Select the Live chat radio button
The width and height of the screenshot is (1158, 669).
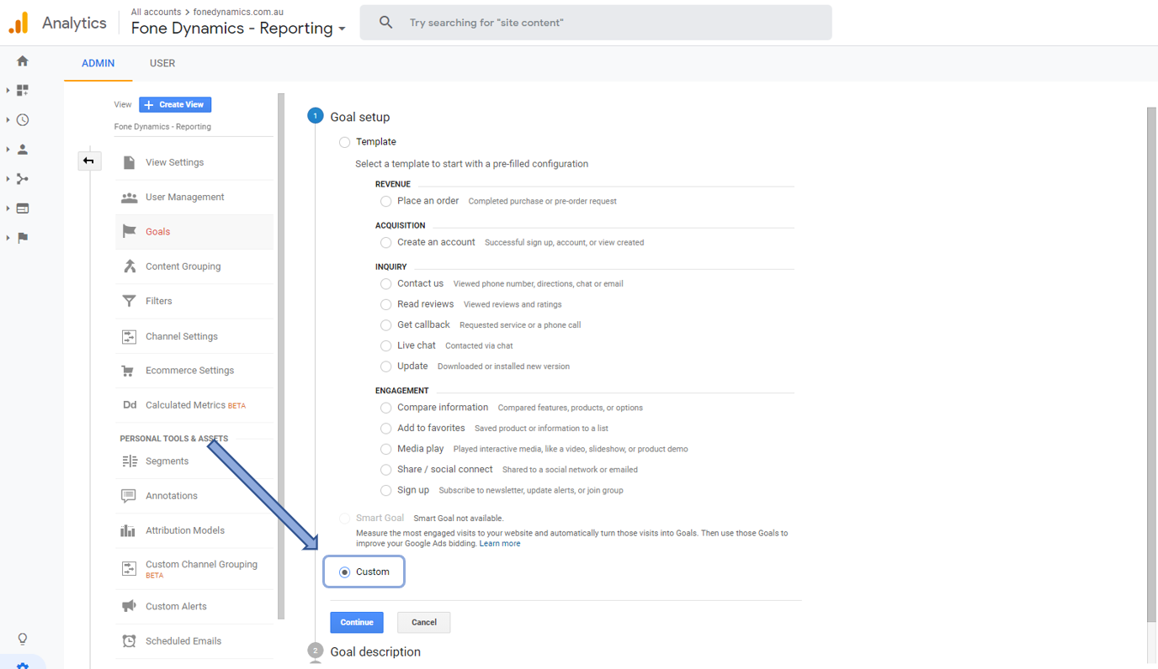tap(385, 345)
